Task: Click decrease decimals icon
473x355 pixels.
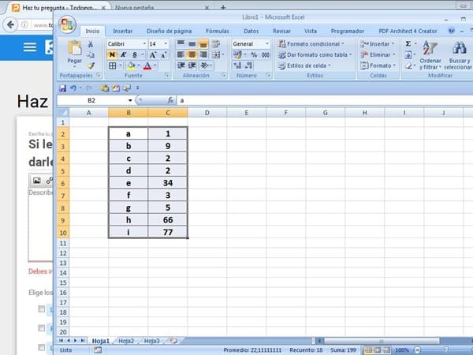Action: (248, 65)
